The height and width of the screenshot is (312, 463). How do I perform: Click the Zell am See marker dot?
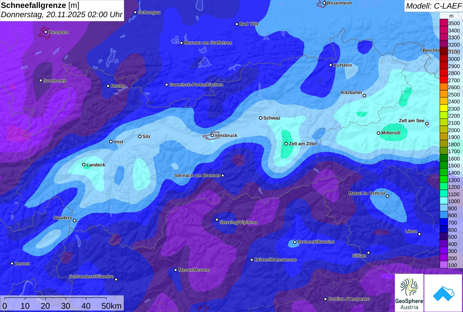point(427,123)
